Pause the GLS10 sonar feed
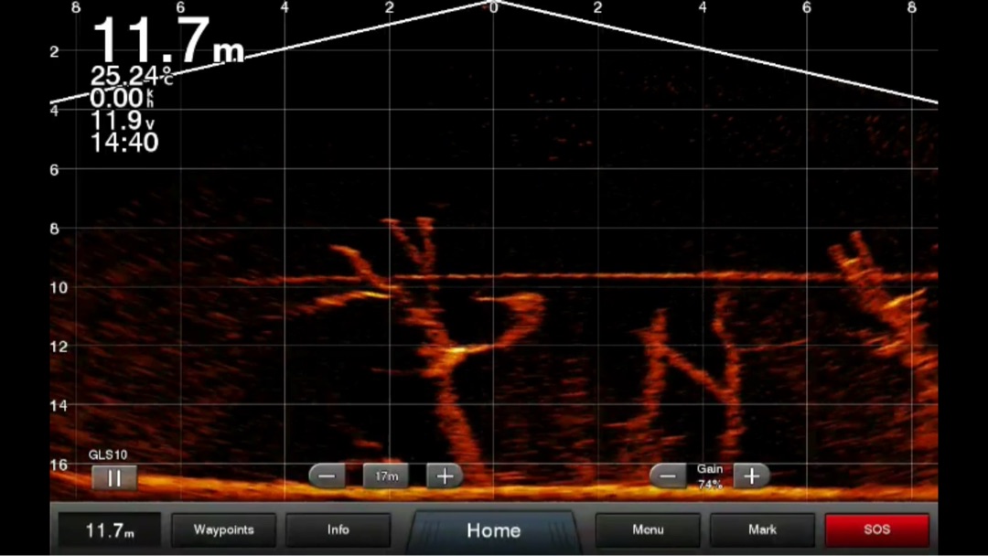Screen dimensions: 988x556 (114, 477)
